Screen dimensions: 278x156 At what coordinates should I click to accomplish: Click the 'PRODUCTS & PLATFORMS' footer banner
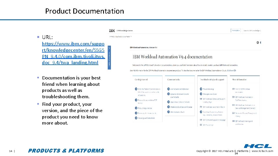66,151
